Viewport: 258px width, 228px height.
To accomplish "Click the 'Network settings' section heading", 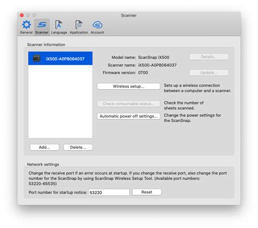I will [x=43, y=164].
